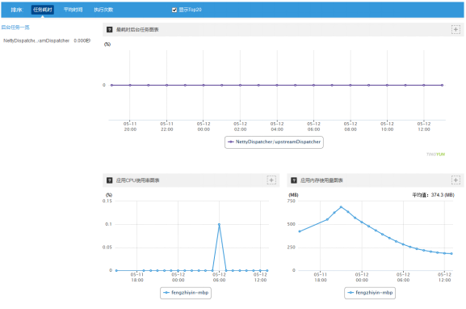Expand the 应用CPU使用率图表 chart panel
Screen dimensions: 466x309
pos(271,180)
